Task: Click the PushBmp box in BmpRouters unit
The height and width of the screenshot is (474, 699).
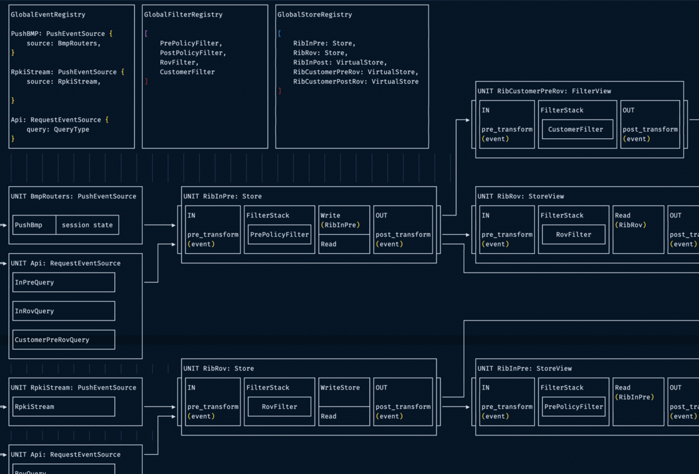Action: pyautogui.click(x=35, y=225)
